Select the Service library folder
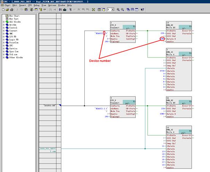The height and width of the screenshot is (172, 210). click(12, 49)
